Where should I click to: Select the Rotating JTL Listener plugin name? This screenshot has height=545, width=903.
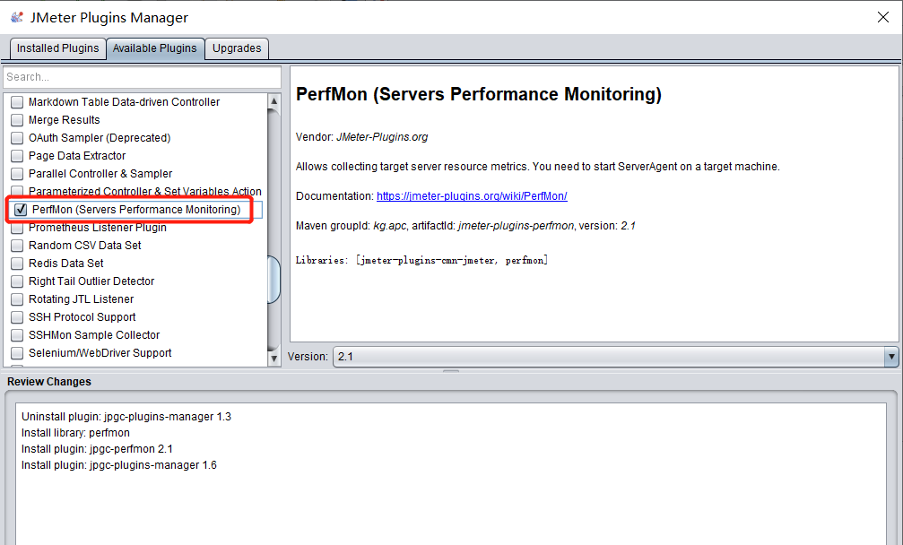82,299
